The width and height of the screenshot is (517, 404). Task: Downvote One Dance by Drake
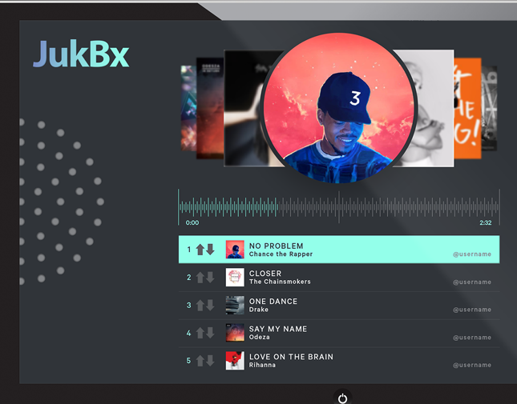click(210, 306)
